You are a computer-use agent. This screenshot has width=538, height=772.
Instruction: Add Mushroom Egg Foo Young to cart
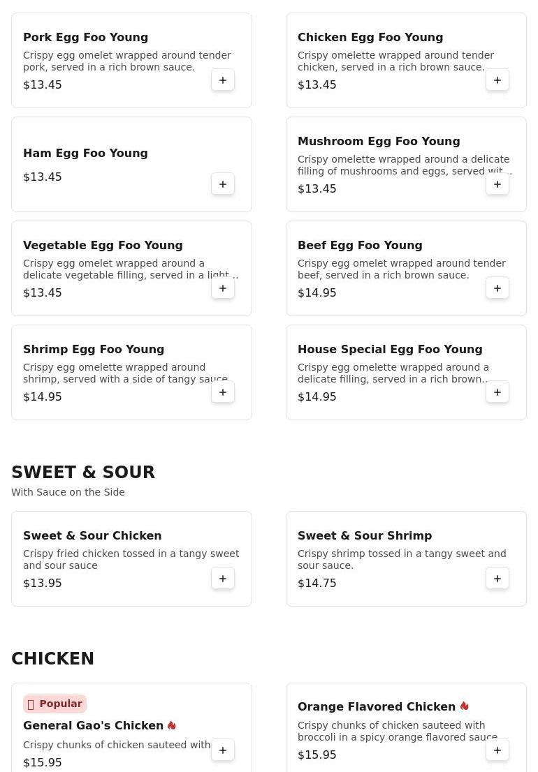click(x=497, y=184)
